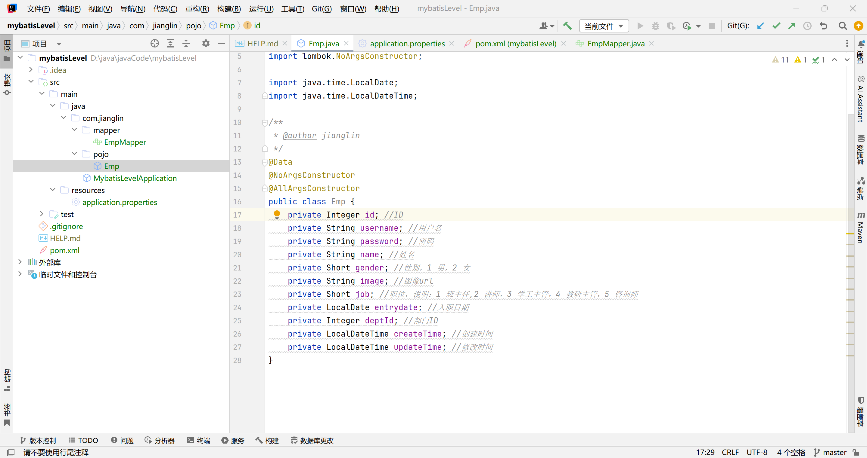Click the intention lightbulb on line 17
The width and height of the screenshot is (867, 458).
point(277,214)
